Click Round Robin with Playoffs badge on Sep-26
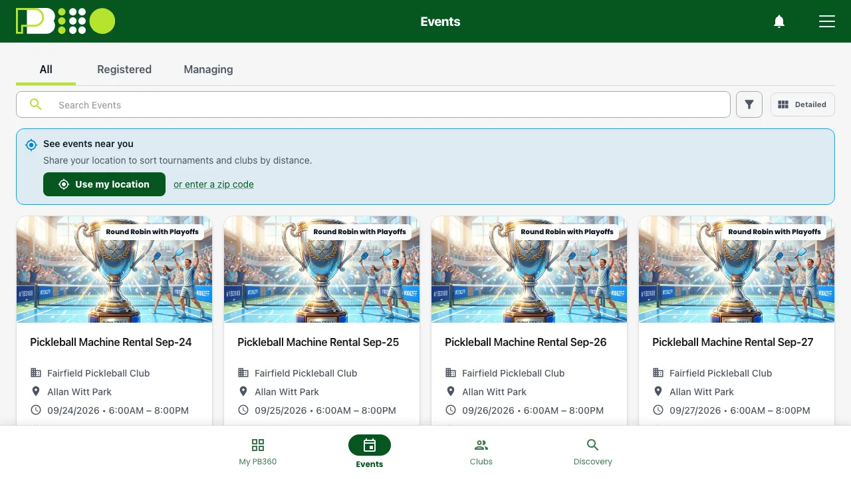This screenshot has height=479, width=851. click(x=567, y=232)
